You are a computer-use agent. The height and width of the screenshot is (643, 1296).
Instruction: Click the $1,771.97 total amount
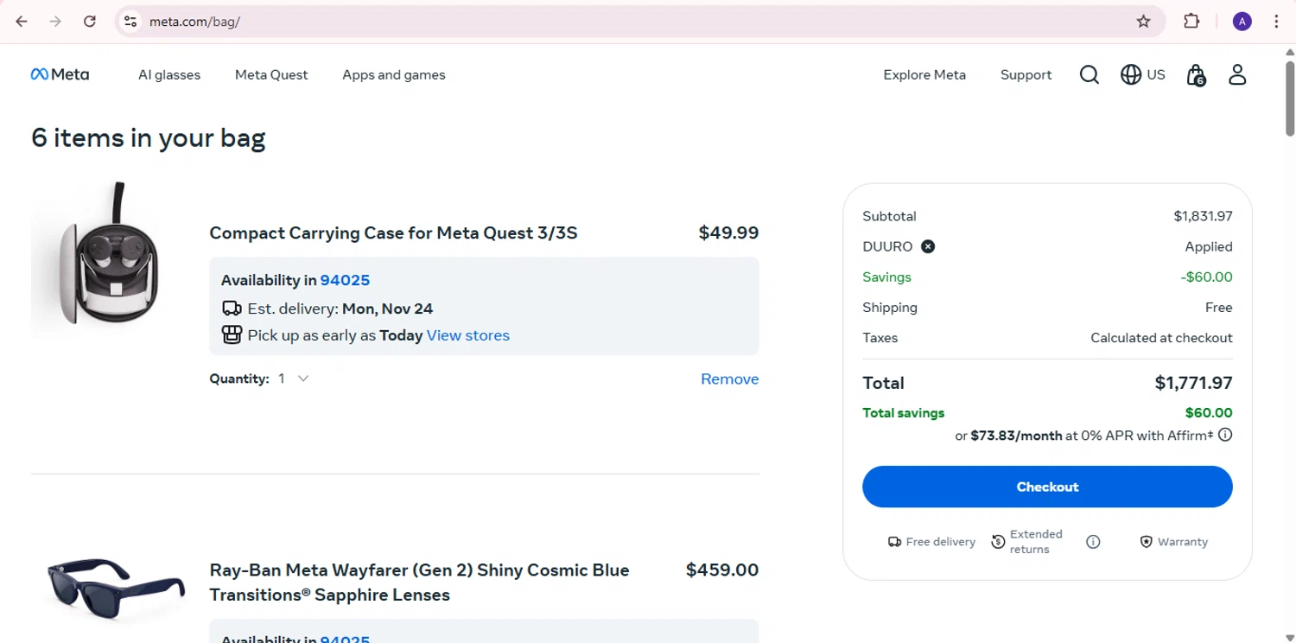(x=1193, y=383)
